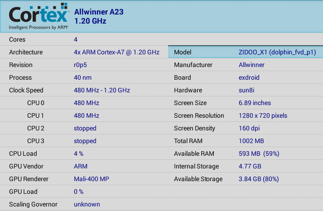Image resolution: width=323 pixels, height=211 pixels.
Task: Select the Architecture label
Action: [26, 52]
